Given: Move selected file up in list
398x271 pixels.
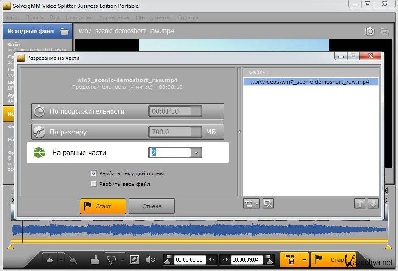Looking at the screenshot, I should point(360,203).
